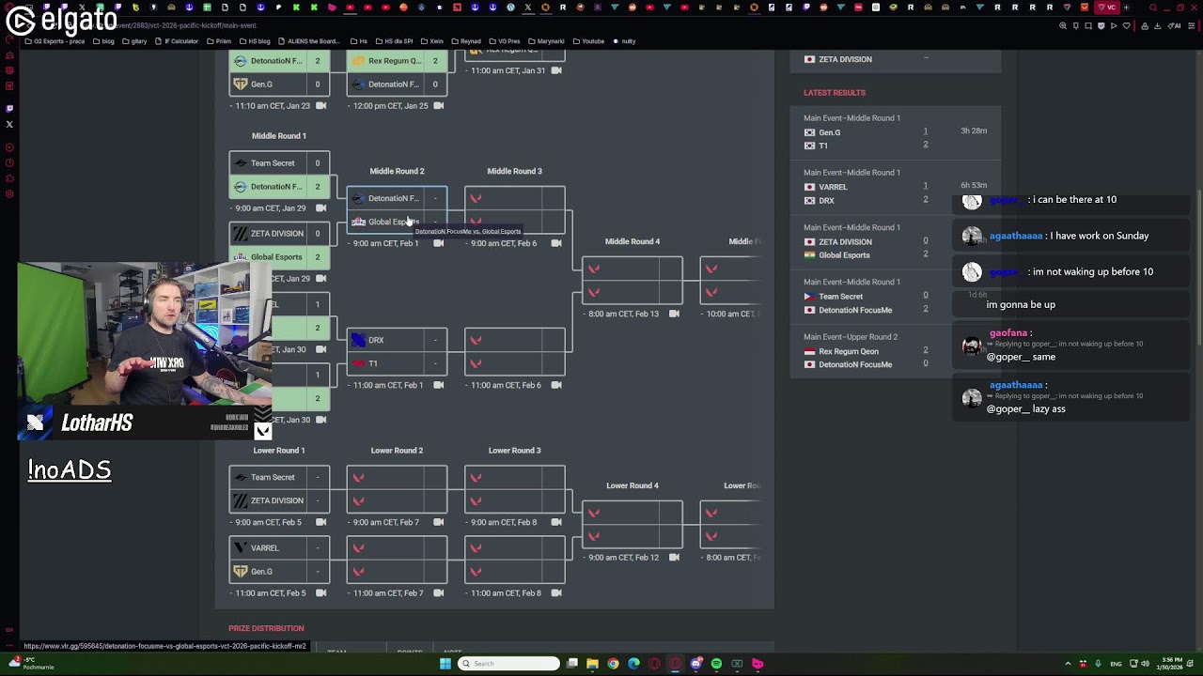The height and width of the screenshot is (676, 1203).
Task: Click the video icon next to 9:00 am CET, Feb 6
Action: pyautogui.click(x=556, y=243)
